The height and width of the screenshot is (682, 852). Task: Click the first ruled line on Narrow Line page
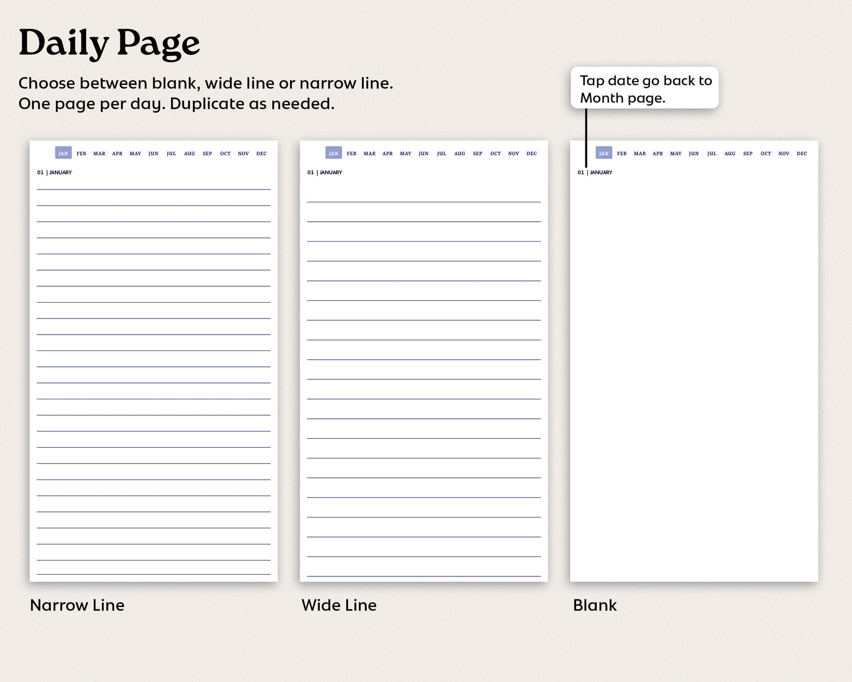tap(153, 189)
